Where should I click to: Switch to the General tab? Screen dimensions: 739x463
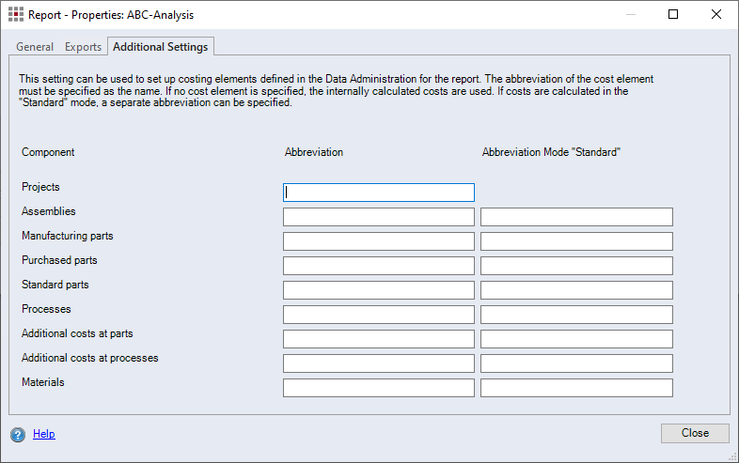[35, 47]
